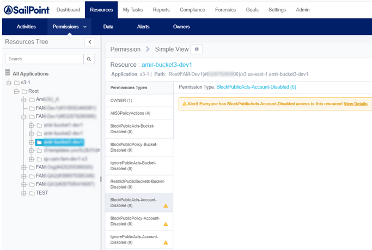Open the Reports menu
The height and width of the screenshot is (250, 372).
pyautogui.click(x=161, y=10)
